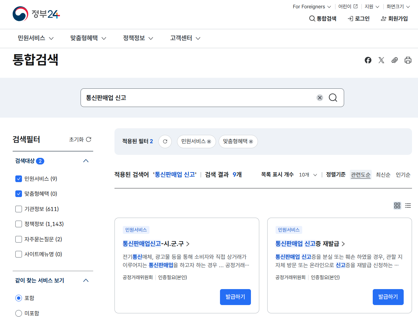Reset filters with the 초기화 refresh icon
The width and height of the screenshot is (418, 317).
(x=88, y=139)
